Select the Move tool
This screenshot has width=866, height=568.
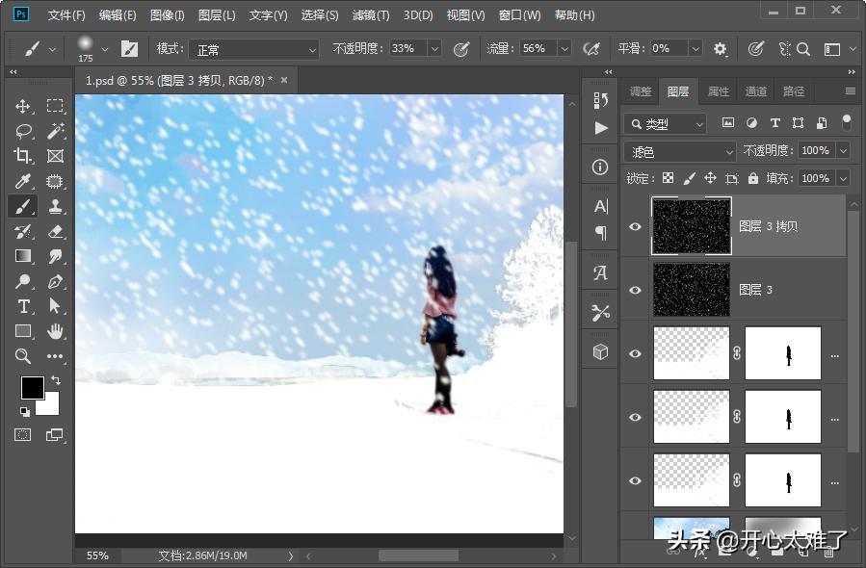tap(22, 106)
